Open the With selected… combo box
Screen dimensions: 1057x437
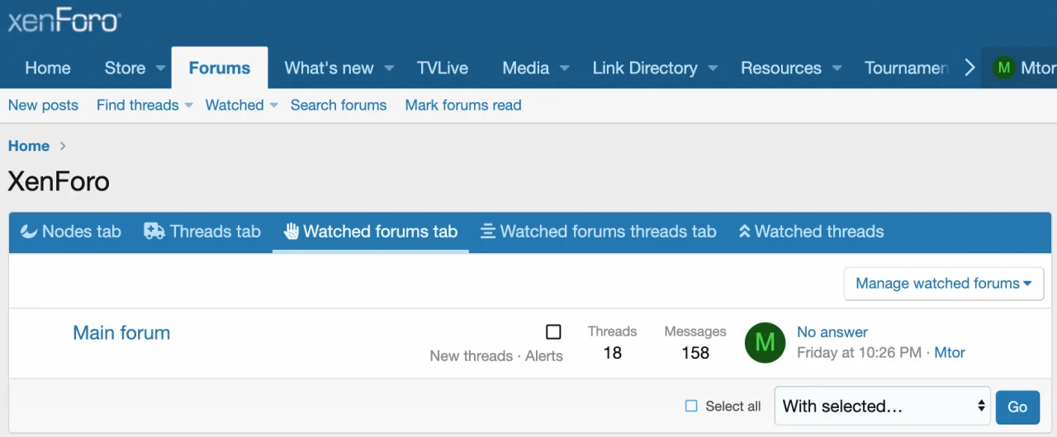(x=882, y=406)
